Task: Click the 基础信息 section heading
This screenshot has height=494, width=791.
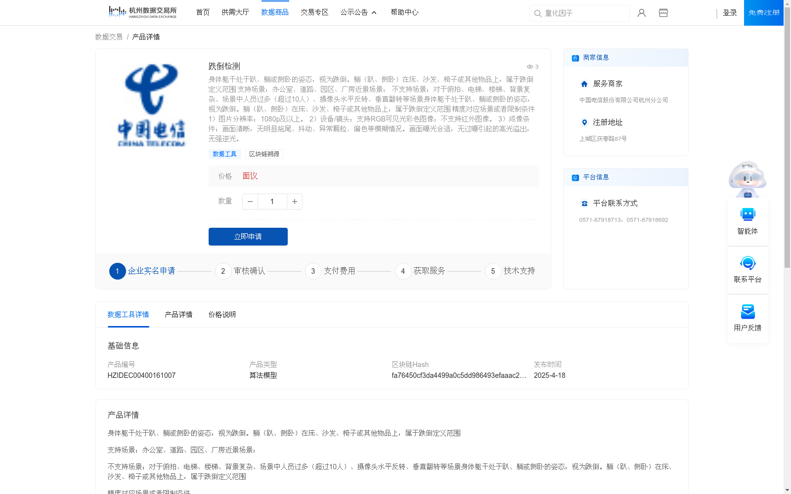Action: [123, 346]
